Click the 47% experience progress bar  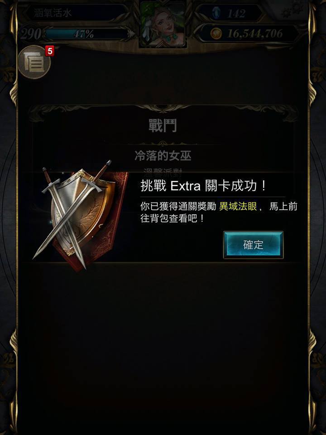tap(86, 34)
